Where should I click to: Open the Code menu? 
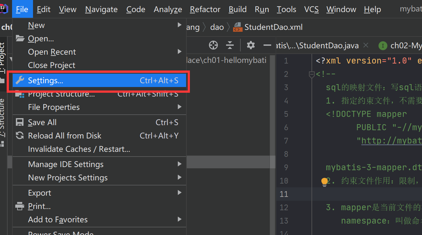coord(136,10)
